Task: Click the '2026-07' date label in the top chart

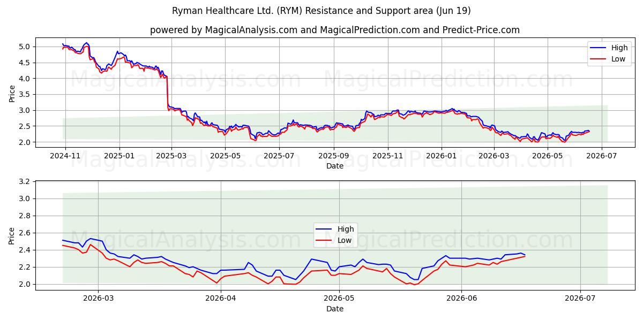Action: pos(601,156)
